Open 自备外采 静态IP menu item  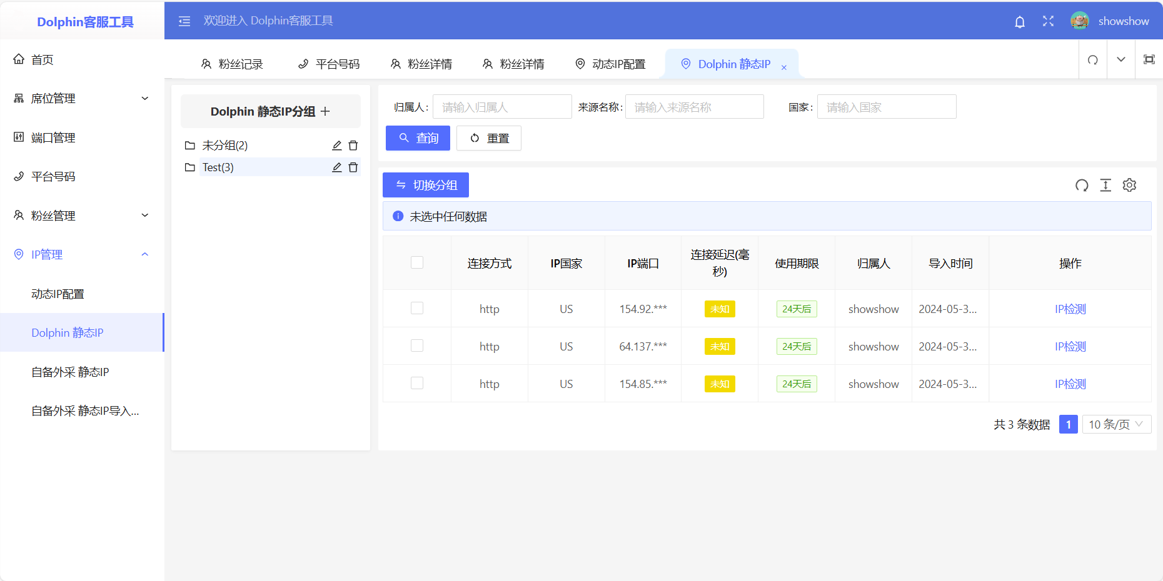pos(70,372)
